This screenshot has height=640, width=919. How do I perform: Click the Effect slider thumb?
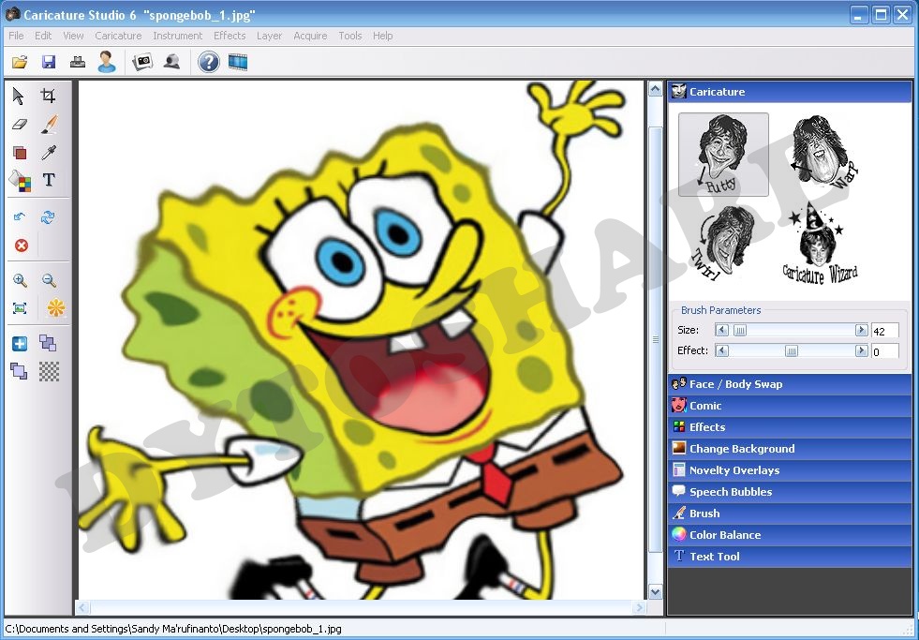[792, 351]
